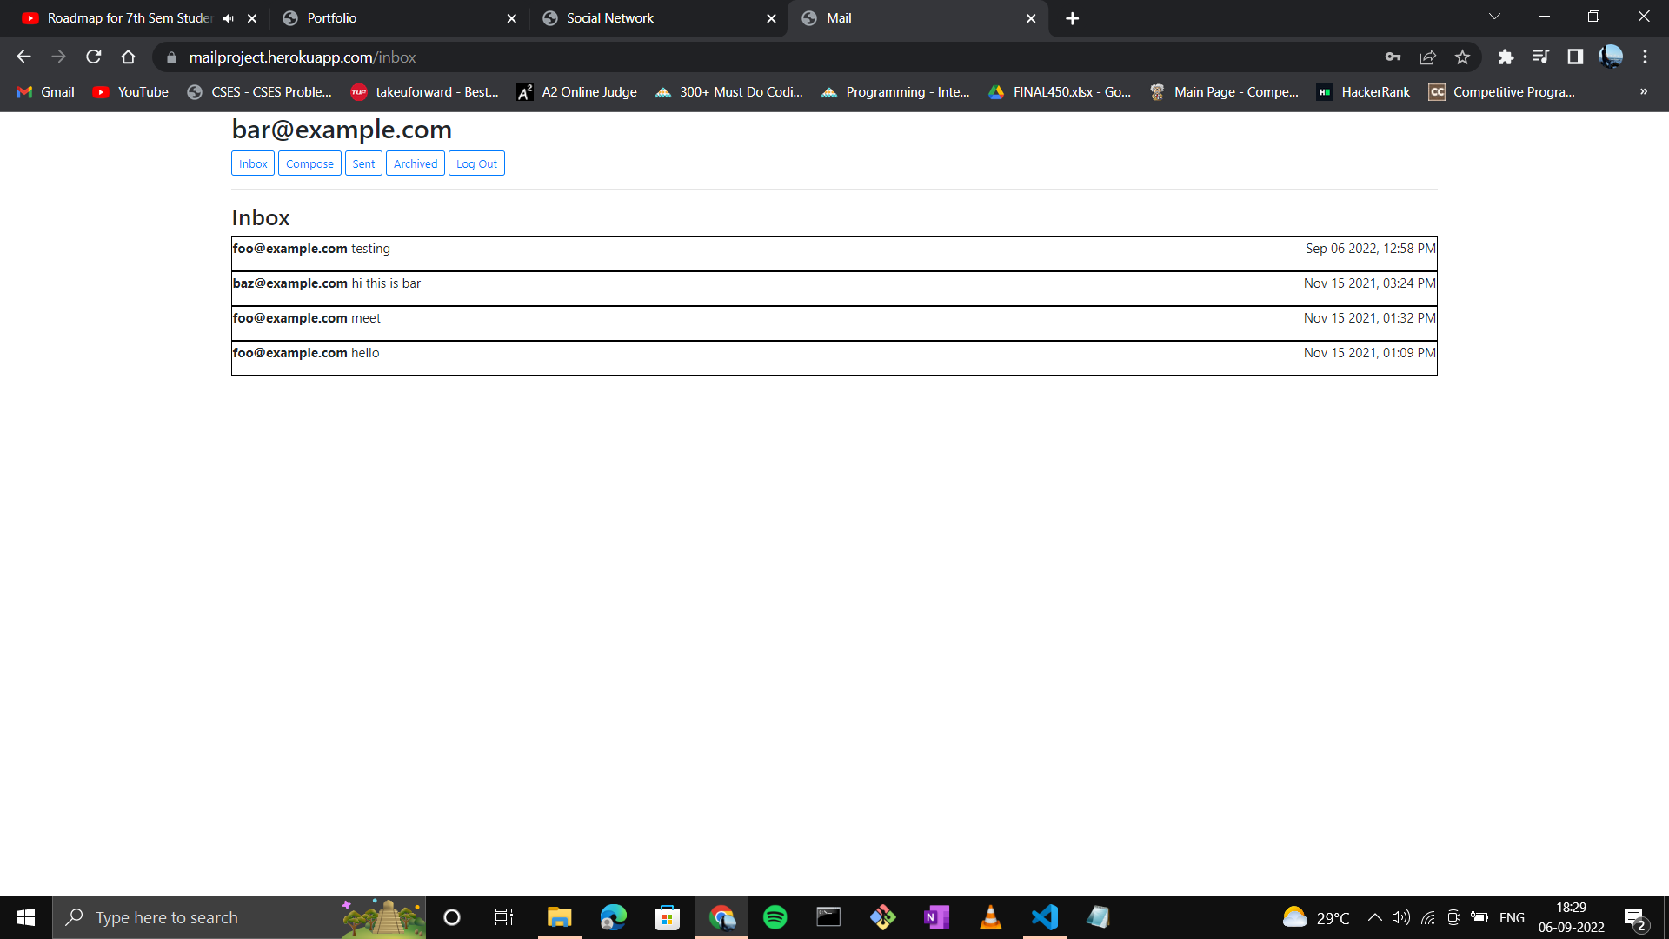
Task: Open the Gmail bookmark
Action: coord(43,91)
